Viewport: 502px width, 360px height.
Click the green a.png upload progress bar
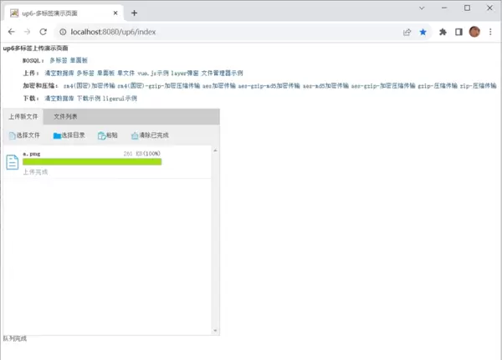tap(92, 161)
